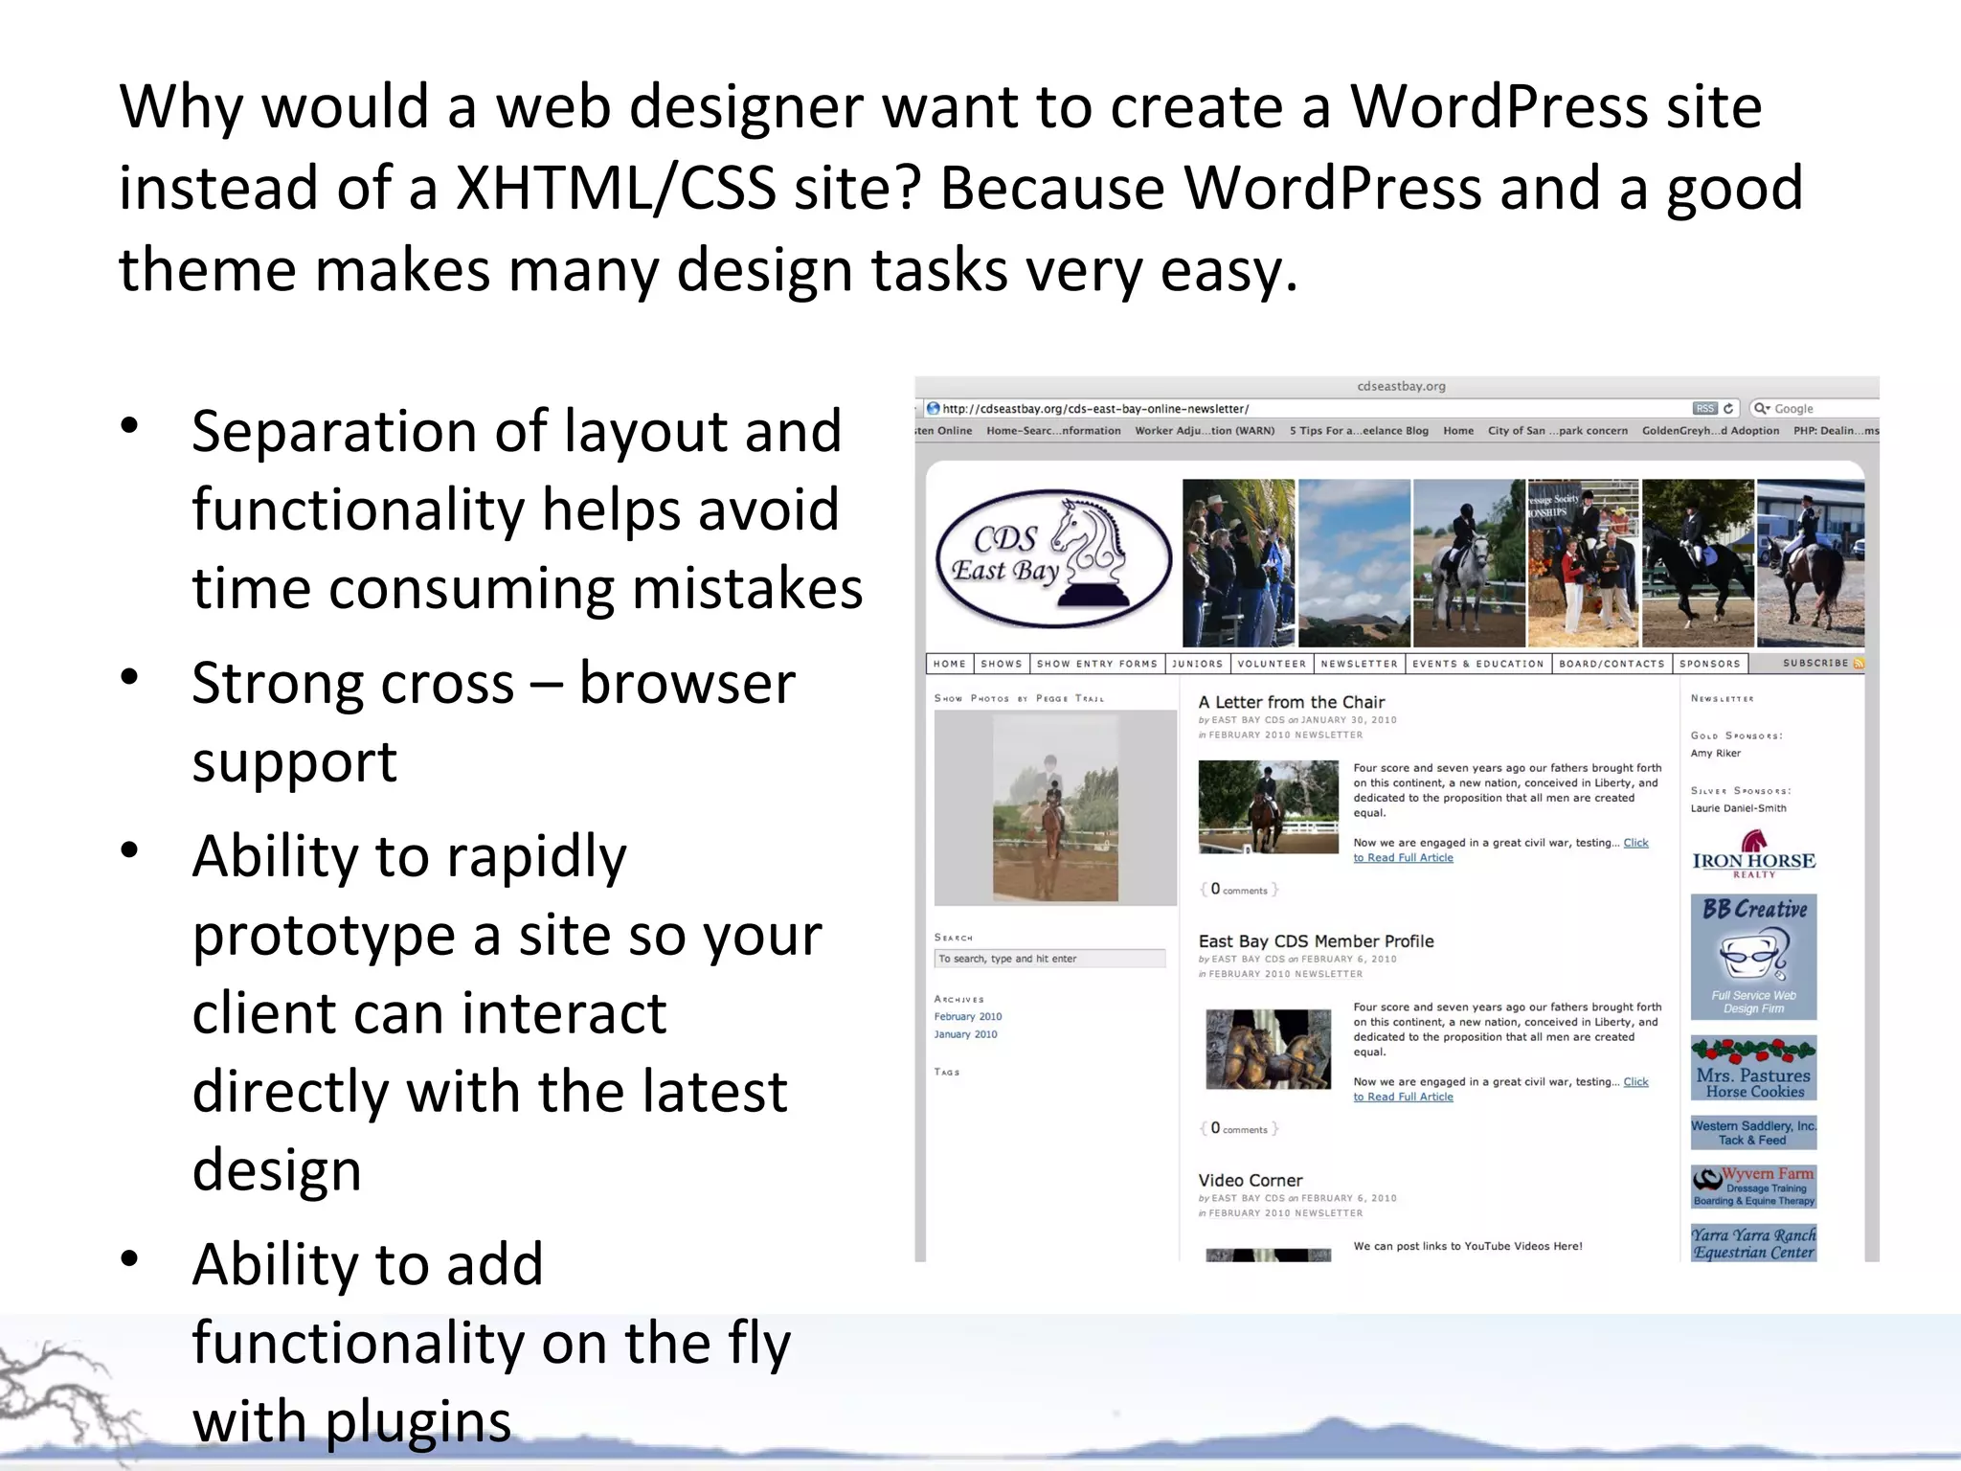Screen dimensions: 1961x1471
Task: Open the Google search magnifier dropdown
Action: pyautogui.click(x=1762, y=408)
